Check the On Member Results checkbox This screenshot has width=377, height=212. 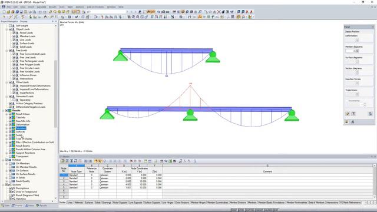[11, 167]
